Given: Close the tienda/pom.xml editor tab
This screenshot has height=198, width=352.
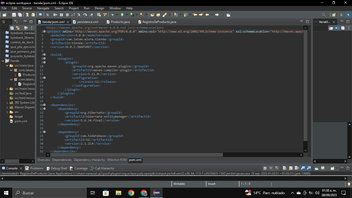Looking at the screenshot, I should [x=68, y=22].
